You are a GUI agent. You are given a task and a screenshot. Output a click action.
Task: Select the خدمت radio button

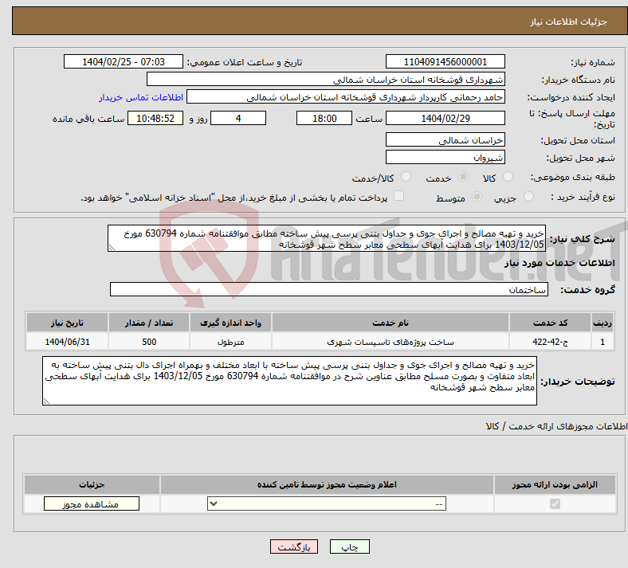click(x=463, y=177)
